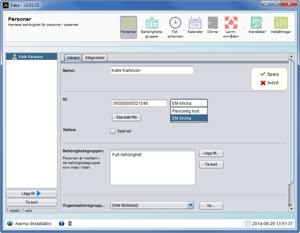This screenshot has width=300, height=233.
Task: Click the Avbryt cancel button
Action: point(270,83)
